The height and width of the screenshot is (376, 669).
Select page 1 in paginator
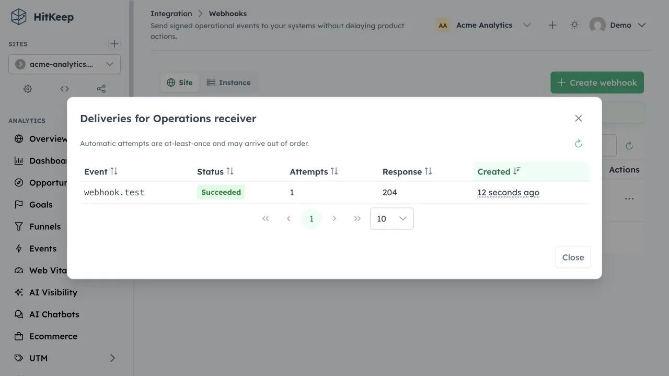coord(312,219)
